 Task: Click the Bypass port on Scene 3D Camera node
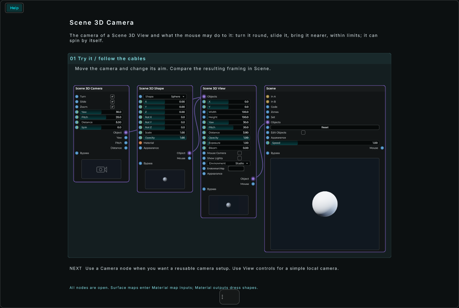pyautogui.click(x=77, y=153)
